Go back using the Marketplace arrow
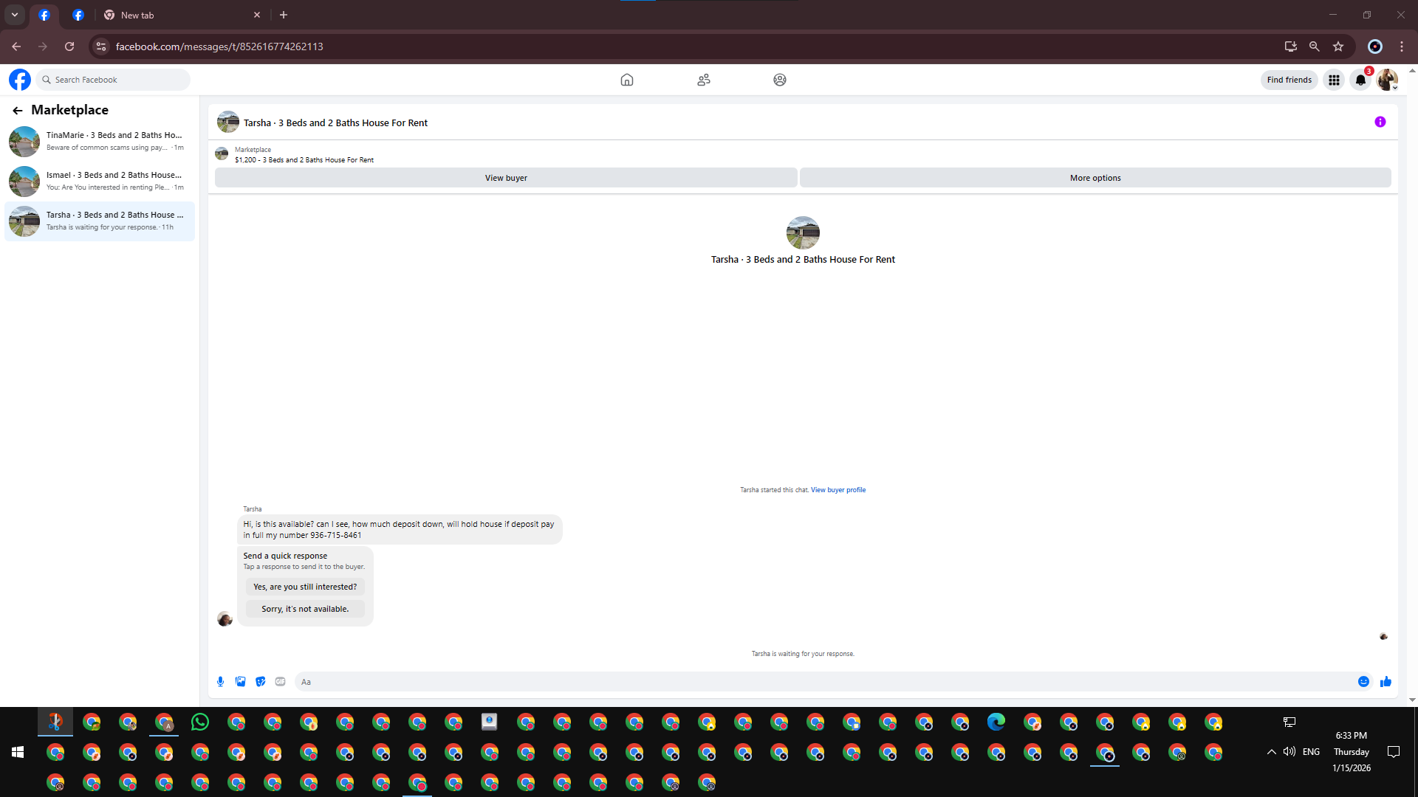1418x797 pixels. pyautogui.click(x=18, y=111)
